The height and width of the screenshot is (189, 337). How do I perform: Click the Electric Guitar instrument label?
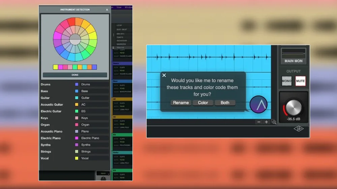pyautogui.click(x=51, y=111)
